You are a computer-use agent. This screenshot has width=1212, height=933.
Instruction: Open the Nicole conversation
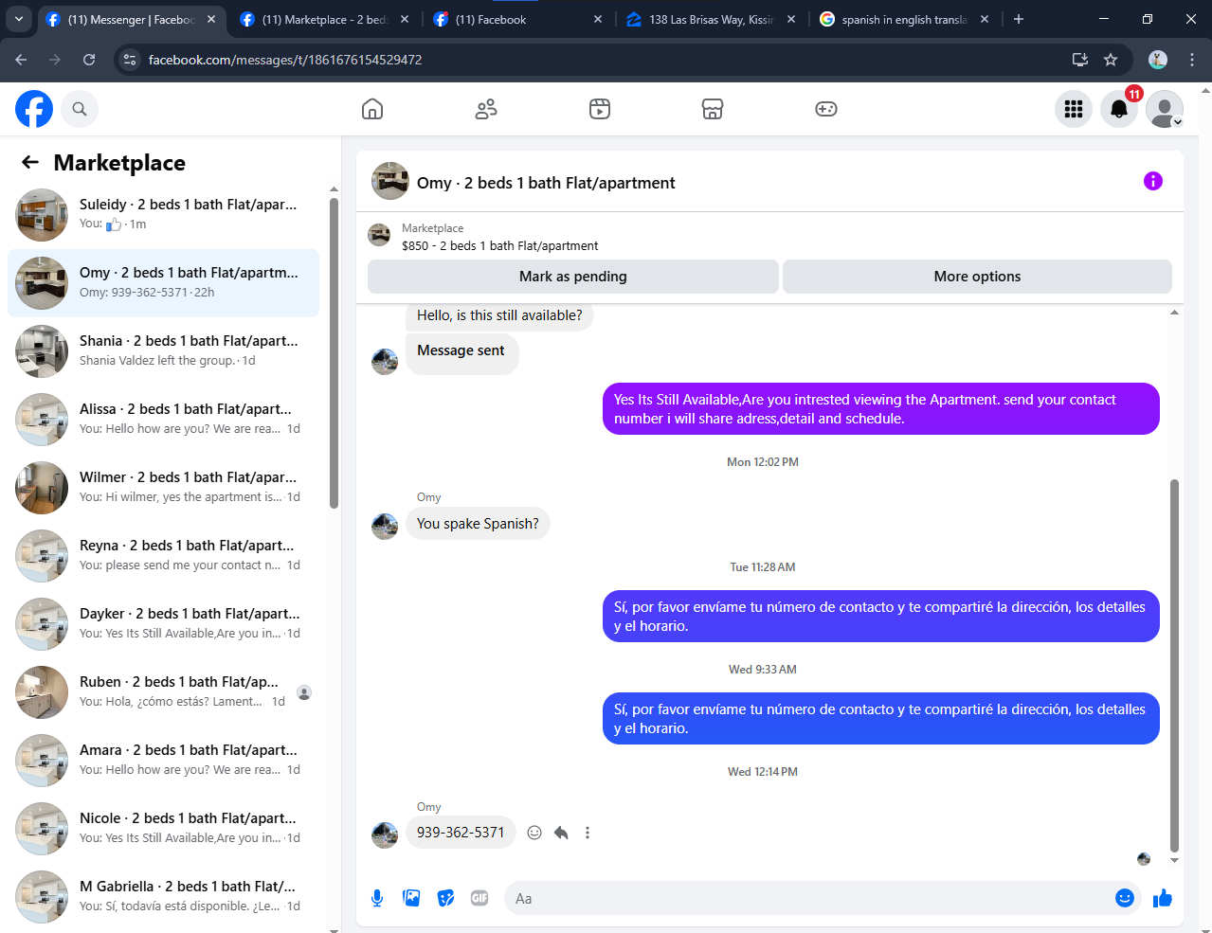pos(163,829)
